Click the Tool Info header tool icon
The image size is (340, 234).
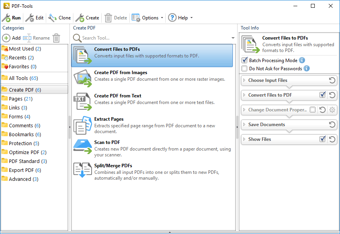tap(250, 44)
